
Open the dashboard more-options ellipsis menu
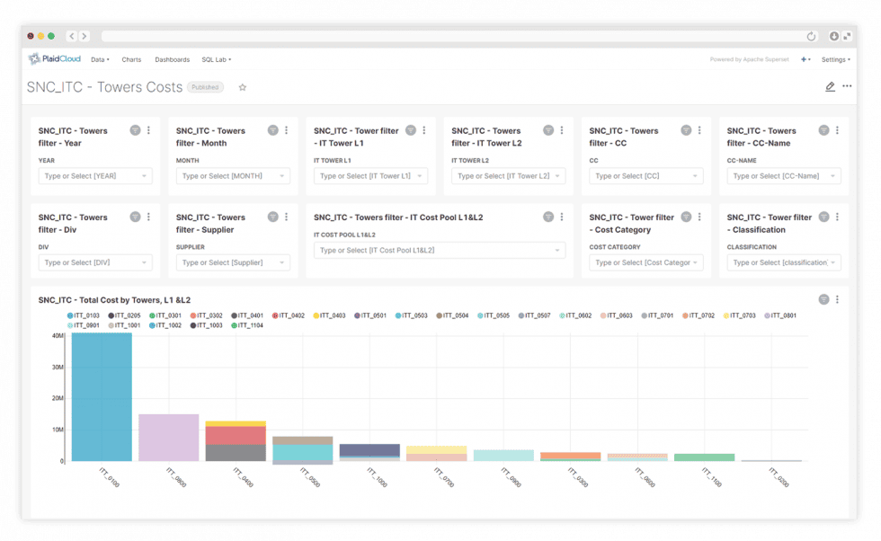[847, 86]
